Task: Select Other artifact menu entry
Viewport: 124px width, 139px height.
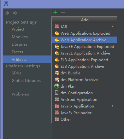Action: pos(84,119)
